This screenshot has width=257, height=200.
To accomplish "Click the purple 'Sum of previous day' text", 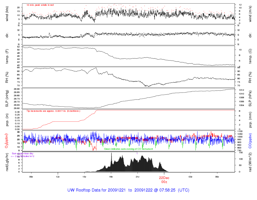I will pos(23,153).
